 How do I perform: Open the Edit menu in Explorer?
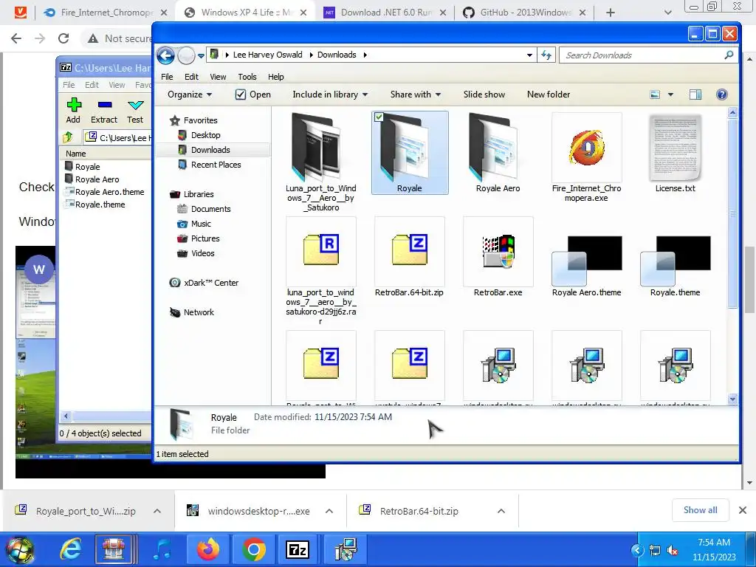(x=191, y=77)
